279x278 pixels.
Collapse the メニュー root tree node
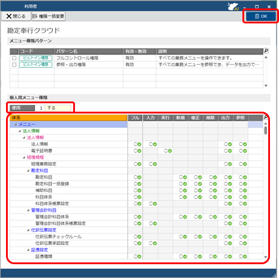click(16, 124)
